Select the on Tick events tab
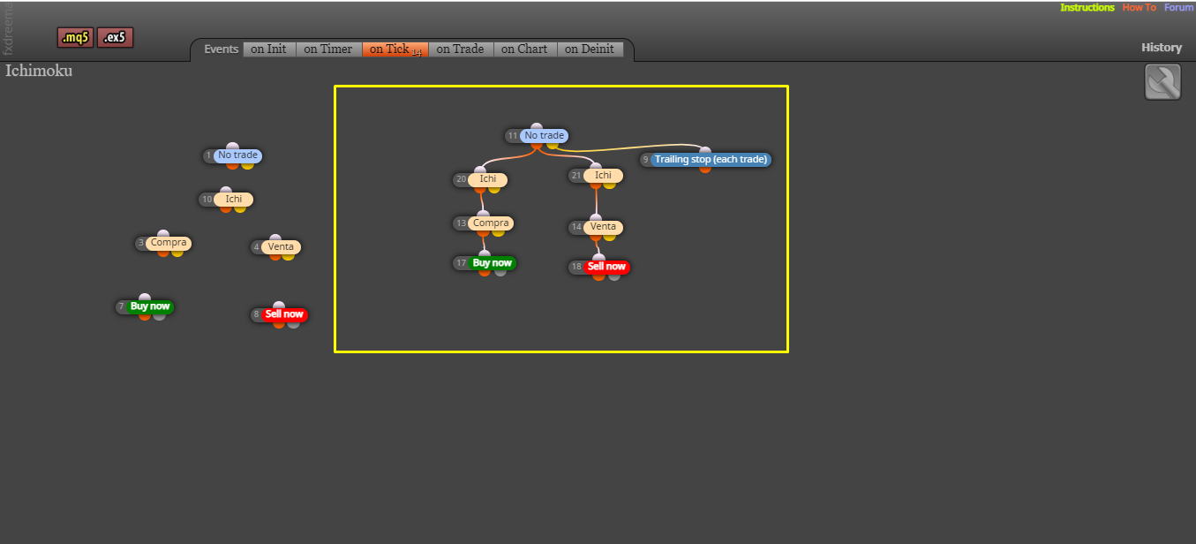The width and height of the screenshot is (1196, 544). (395, 49)
